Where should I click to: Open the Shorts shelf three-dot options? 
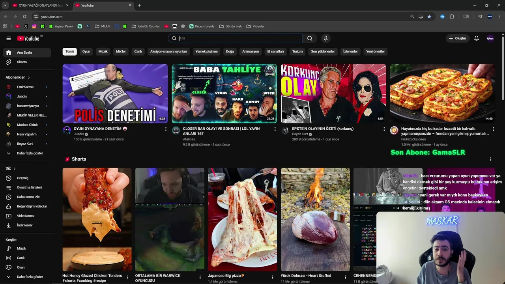tap(491, 159)
